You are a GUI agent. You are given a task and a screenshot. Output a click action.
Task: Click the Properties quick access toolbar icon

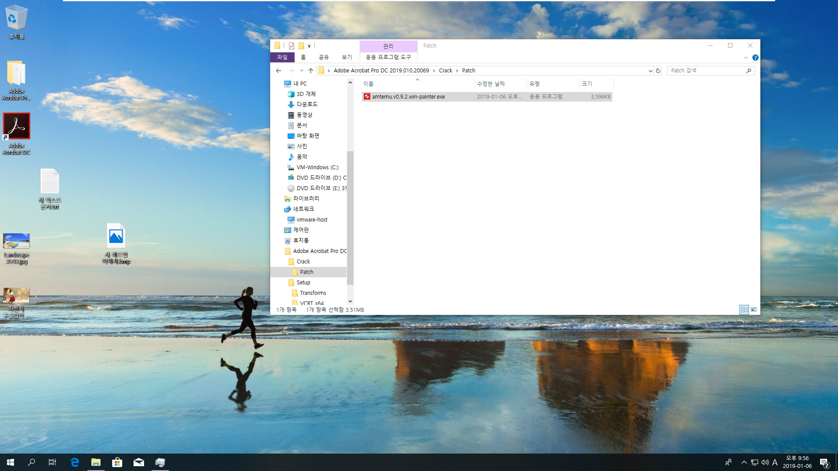[x=292, y=46]
